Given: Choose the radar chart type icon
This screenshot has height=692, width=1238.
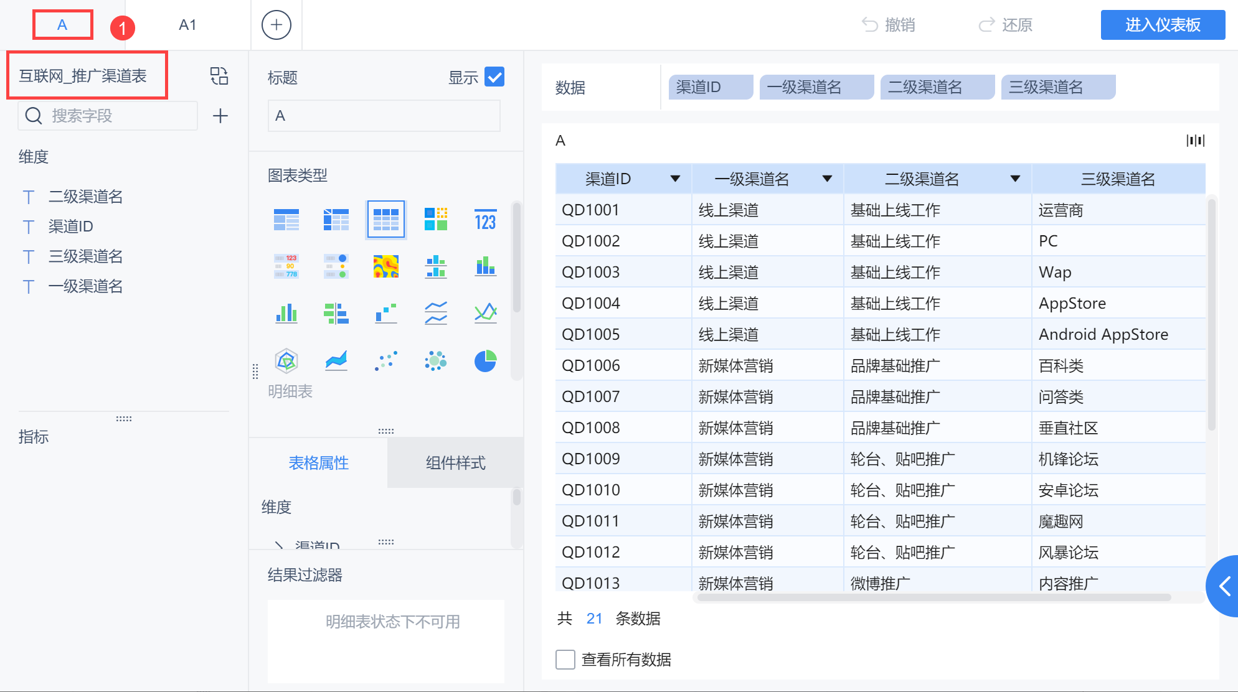Looking at the screenshot, I should coord(286,361).
